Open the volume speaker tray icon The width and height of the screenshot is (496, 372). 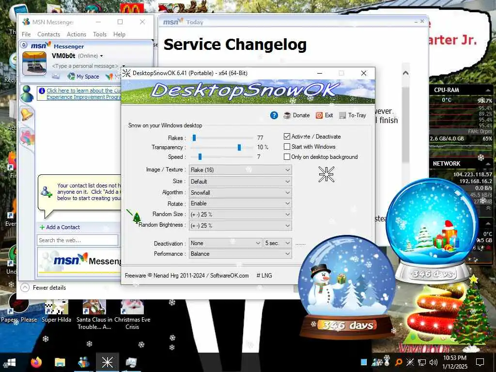point(434,362)
